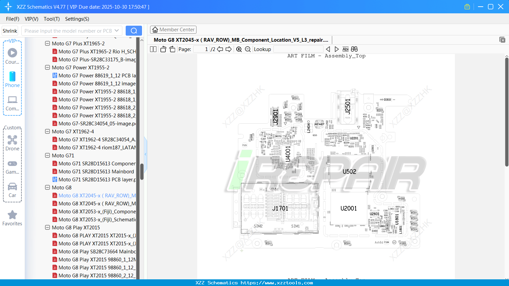Toggle the Abi match-case search option
The width and height of the screenshot is (509, 286).
coord(346,49)
